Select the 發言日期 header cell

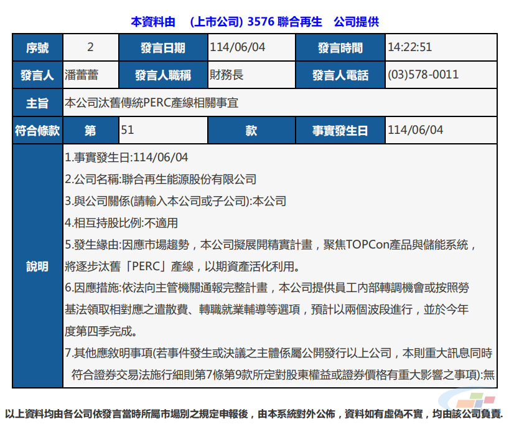pos(163,47)
